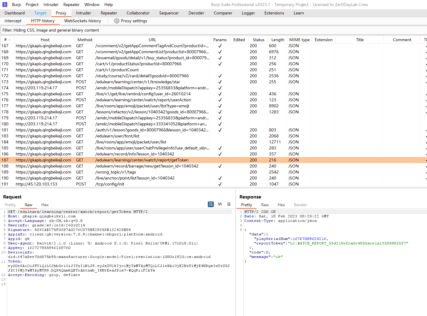Open the Intruder menu in the menu bar

(51, 5)
